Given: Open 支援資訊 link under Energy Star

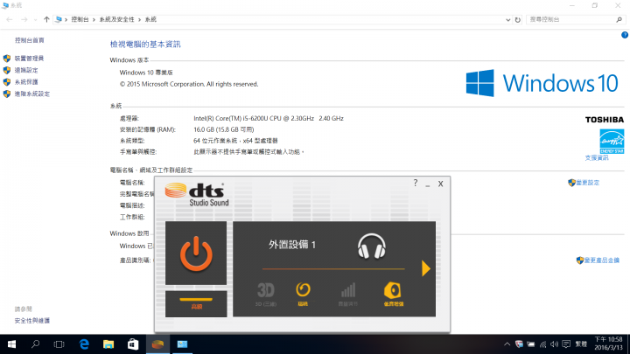Looking at the screenshot, I should [x=597, y=157].
